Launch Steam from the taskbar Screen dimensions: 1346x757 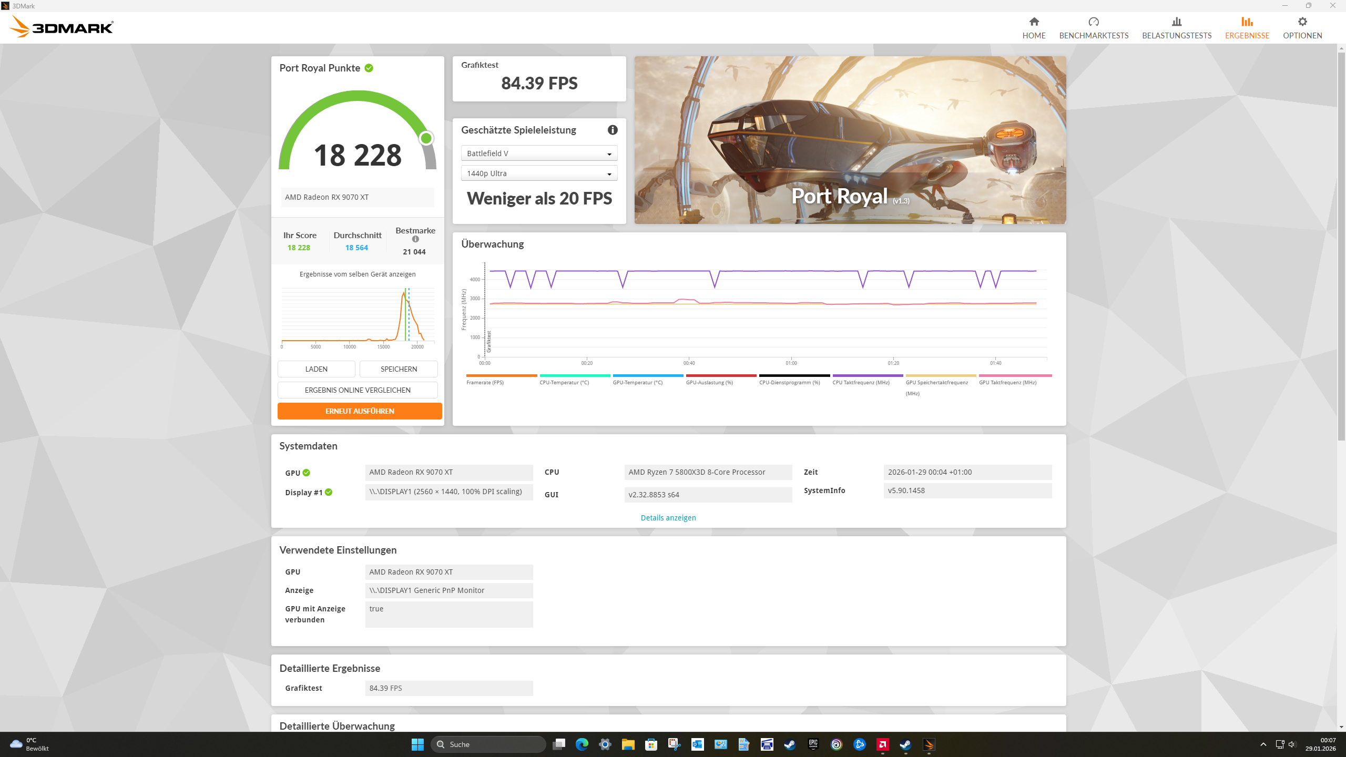tap(790, 744)
